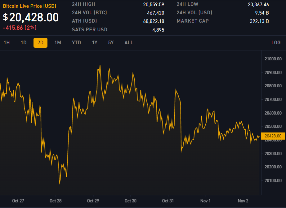The height and width of the screenshot is (208, 286).
Task: Click the 20,367.46 low value
Action: click(258, 4)
